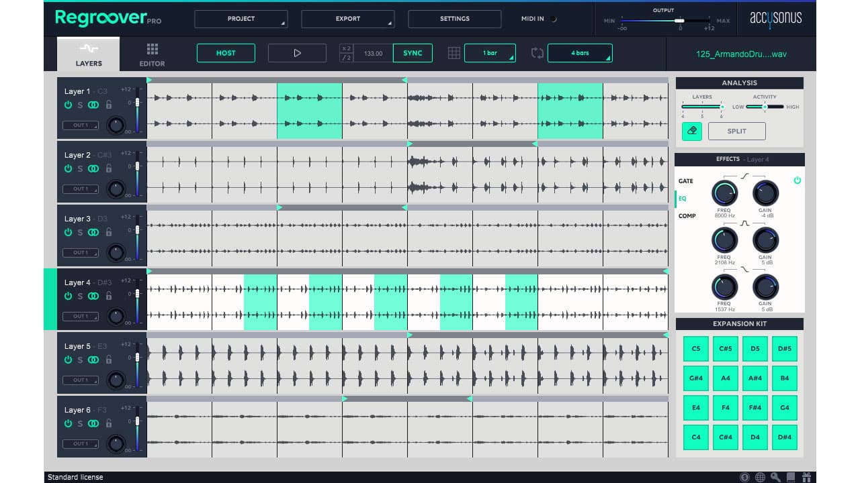The height and width of the screenshot is (483, 860).
Task: Select the COMP effect tab
Action: tap(687, 216)
